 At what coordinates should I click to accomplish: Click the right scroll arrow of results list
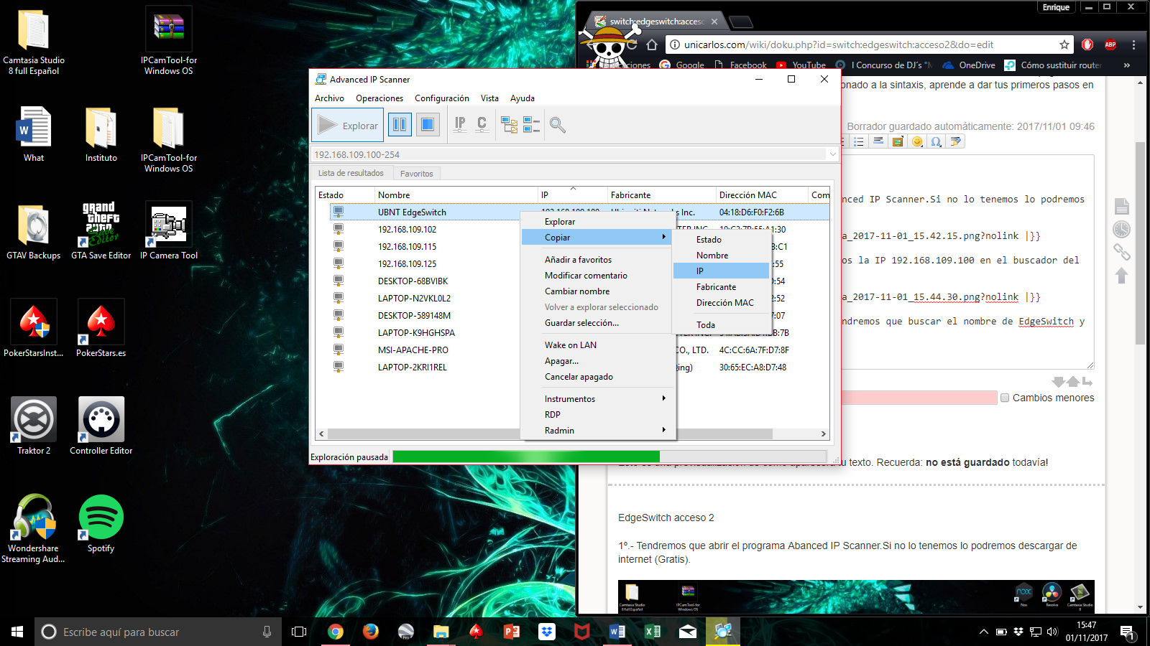(824, 434)
